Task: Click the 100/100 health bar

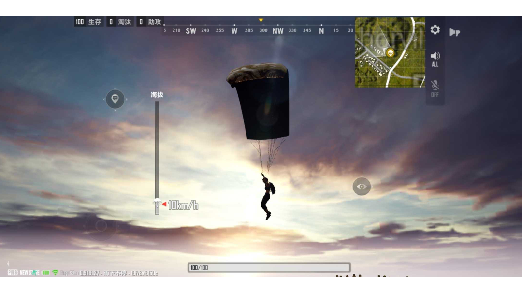Action: (x=269, y=267)
